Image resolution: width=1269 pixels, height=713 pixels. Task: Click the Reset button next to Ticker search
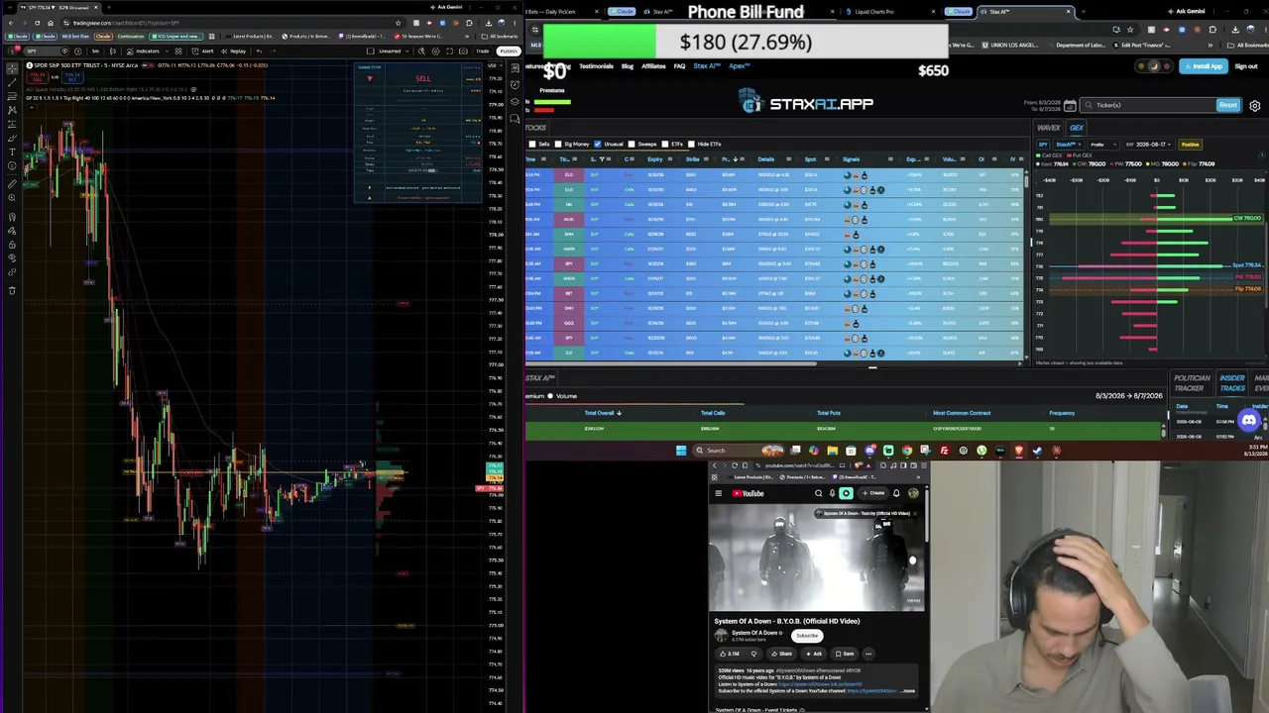(x=1228, y=105)
